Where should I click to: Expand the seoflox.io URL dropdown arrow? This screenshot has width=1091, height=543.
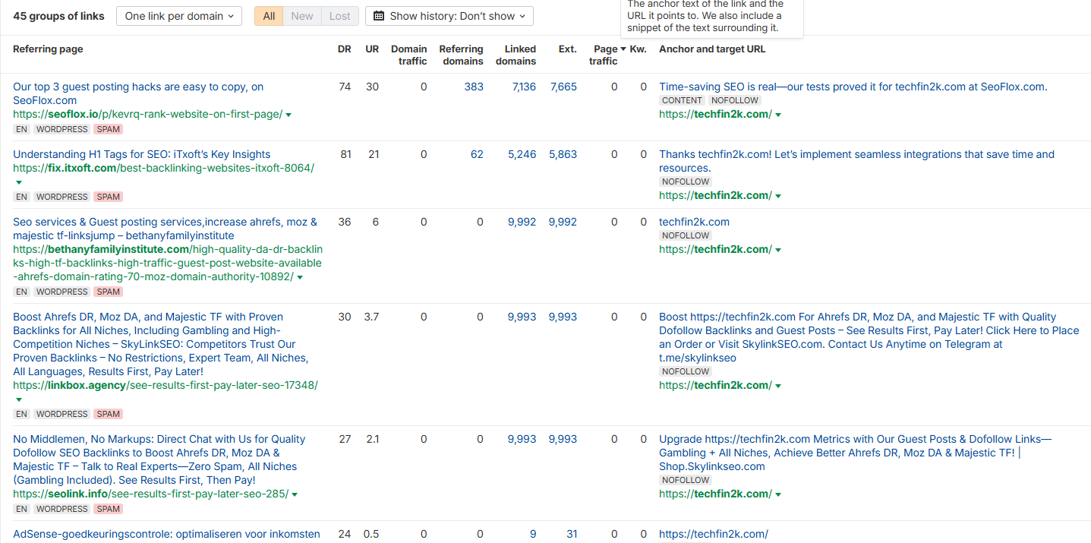pos(289,115)
